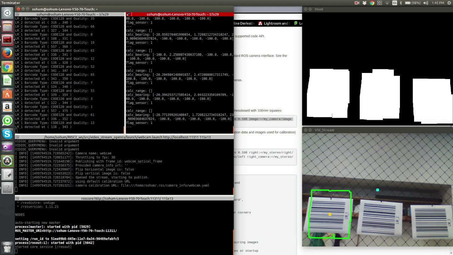Launch Firefox from the dock
The width and height of the screenshot is (453, 255).
point(7,53)
